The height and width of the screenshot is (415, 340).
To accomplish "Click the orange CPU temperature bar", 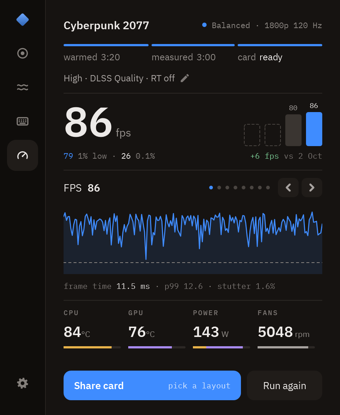I will pos(92,347).
